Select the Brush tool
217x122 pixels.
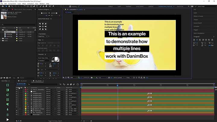coord(41,6)
